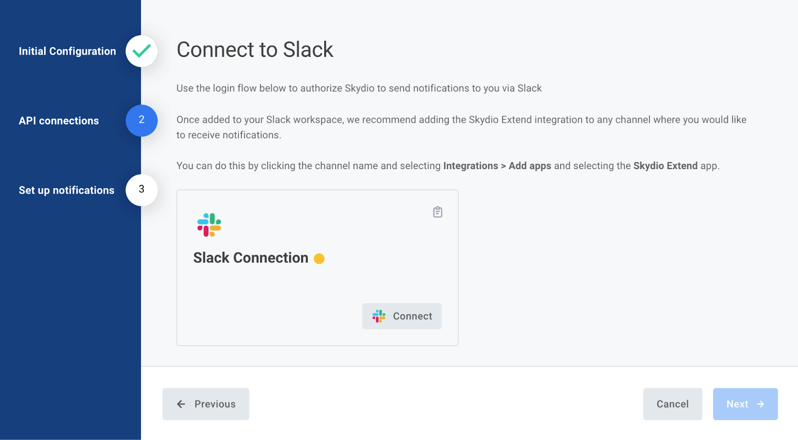Click the Connect to Slack heading
The width and height of the screenshot is (798, 440).
[255, 49]
